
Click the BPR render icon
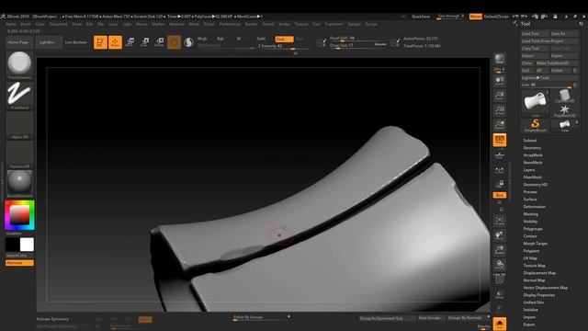pyautogui.click(x=500, y=60)
